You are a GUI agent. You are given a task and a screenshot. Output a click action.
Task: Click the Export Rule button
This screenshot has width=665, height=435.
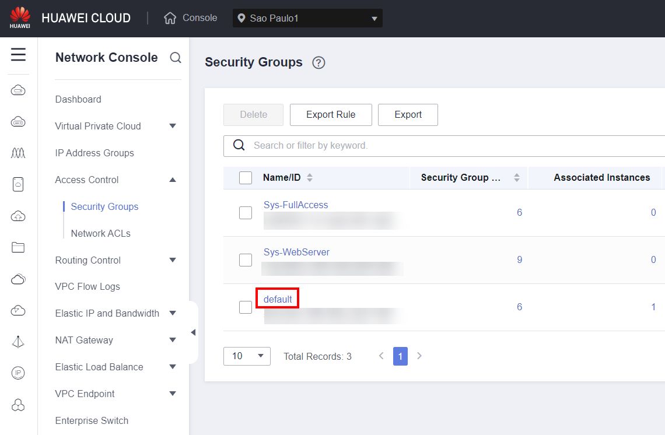[331, 115]
